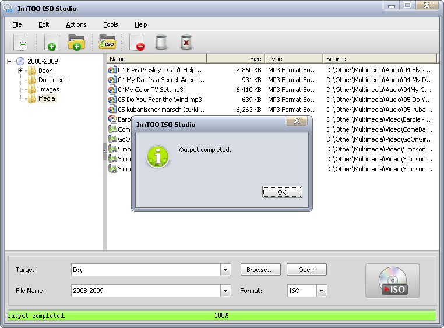Select file 04 Elvis Presley - Can't Help

[x=161, y=70]
